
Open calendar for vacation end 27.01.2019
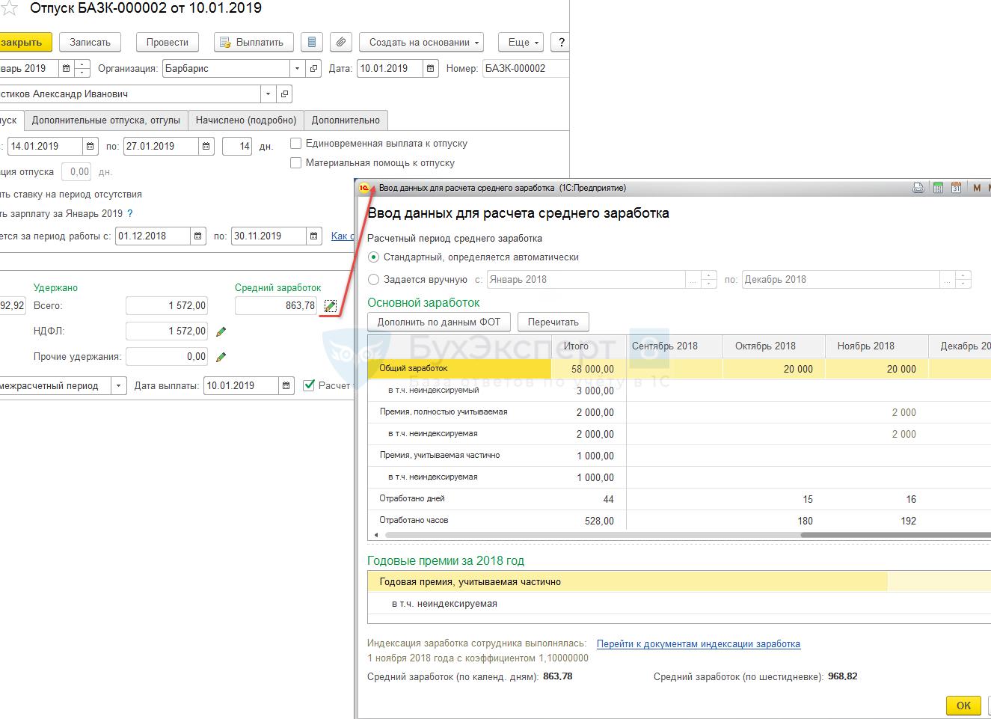(x=206, y=147)
